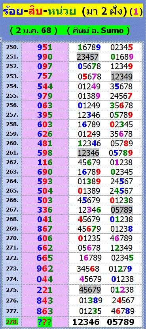Click the number 626
The height and width of the screenshot is (329, 146).
tap(45, 134)
